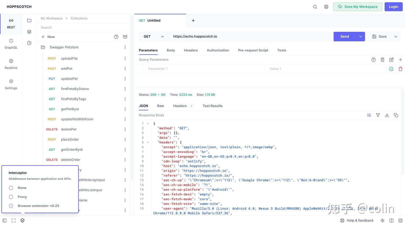Screen dimensions: 405x225
Task: Open the Interceptor shield icon in footer
Action: click(22, 220)
